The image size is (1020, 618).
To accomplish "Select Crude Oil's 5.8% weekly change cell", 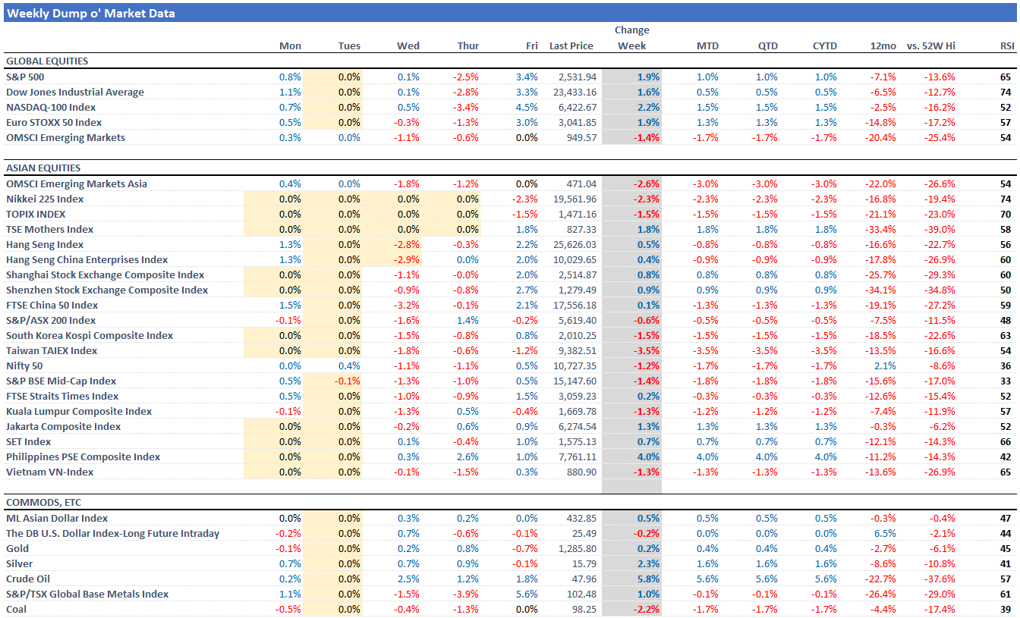I will pyautogui.click(x=647, y=579).
